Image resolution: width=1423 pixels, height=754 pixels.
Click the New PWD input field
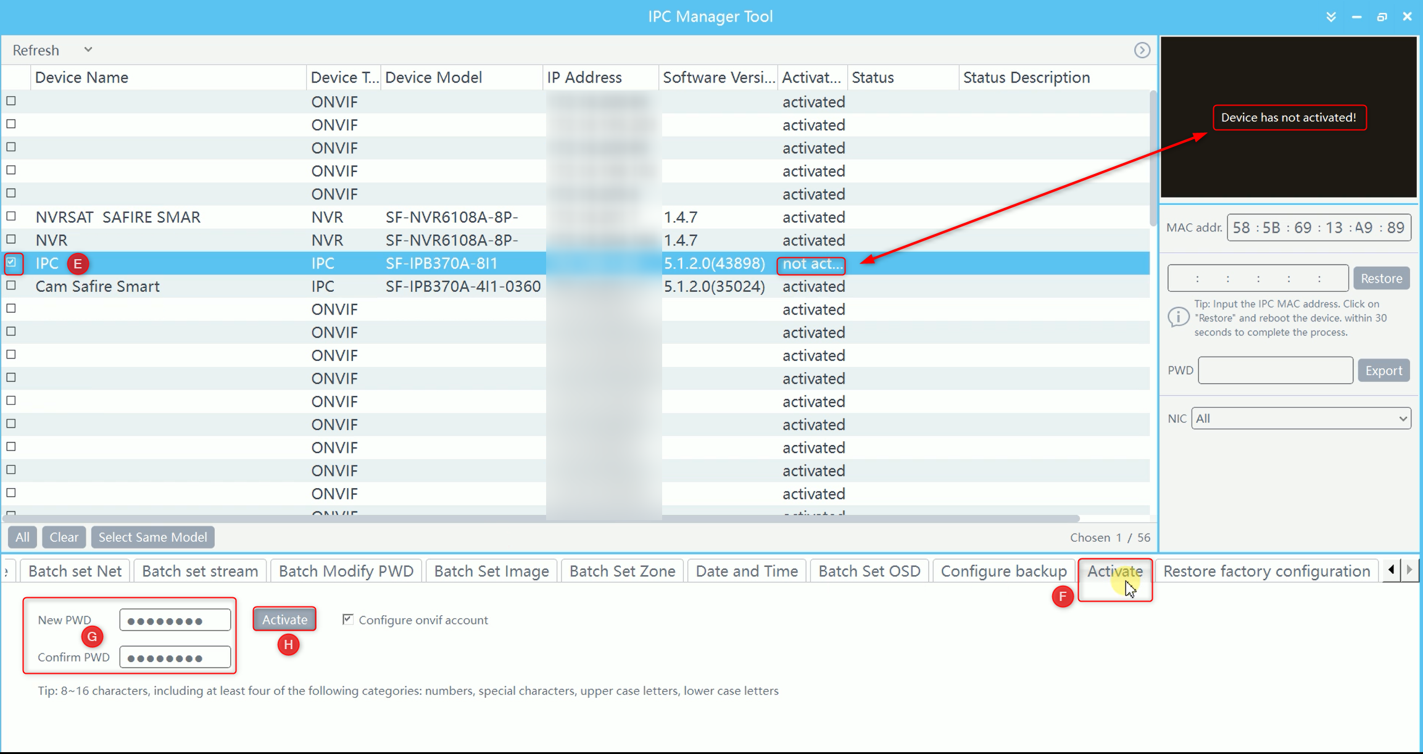[175, 620]
